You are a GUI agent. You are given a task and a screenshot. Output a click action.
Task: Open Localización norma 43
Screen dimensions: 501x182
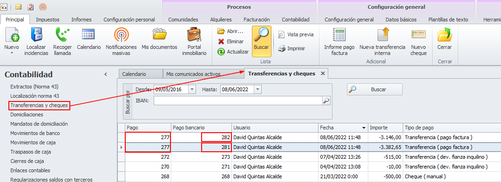(34, 96)
